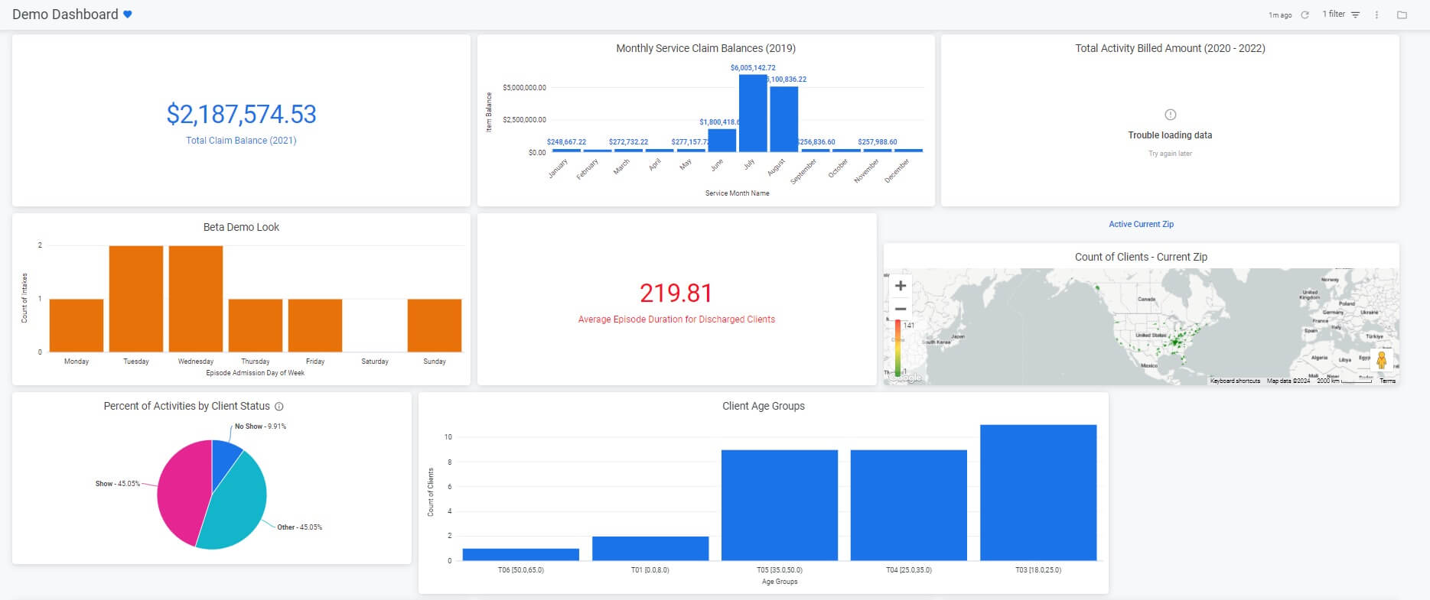This screenshot has height=600, width=1430.
Task: Zoom out on the clients map
Action: point(901,309)
